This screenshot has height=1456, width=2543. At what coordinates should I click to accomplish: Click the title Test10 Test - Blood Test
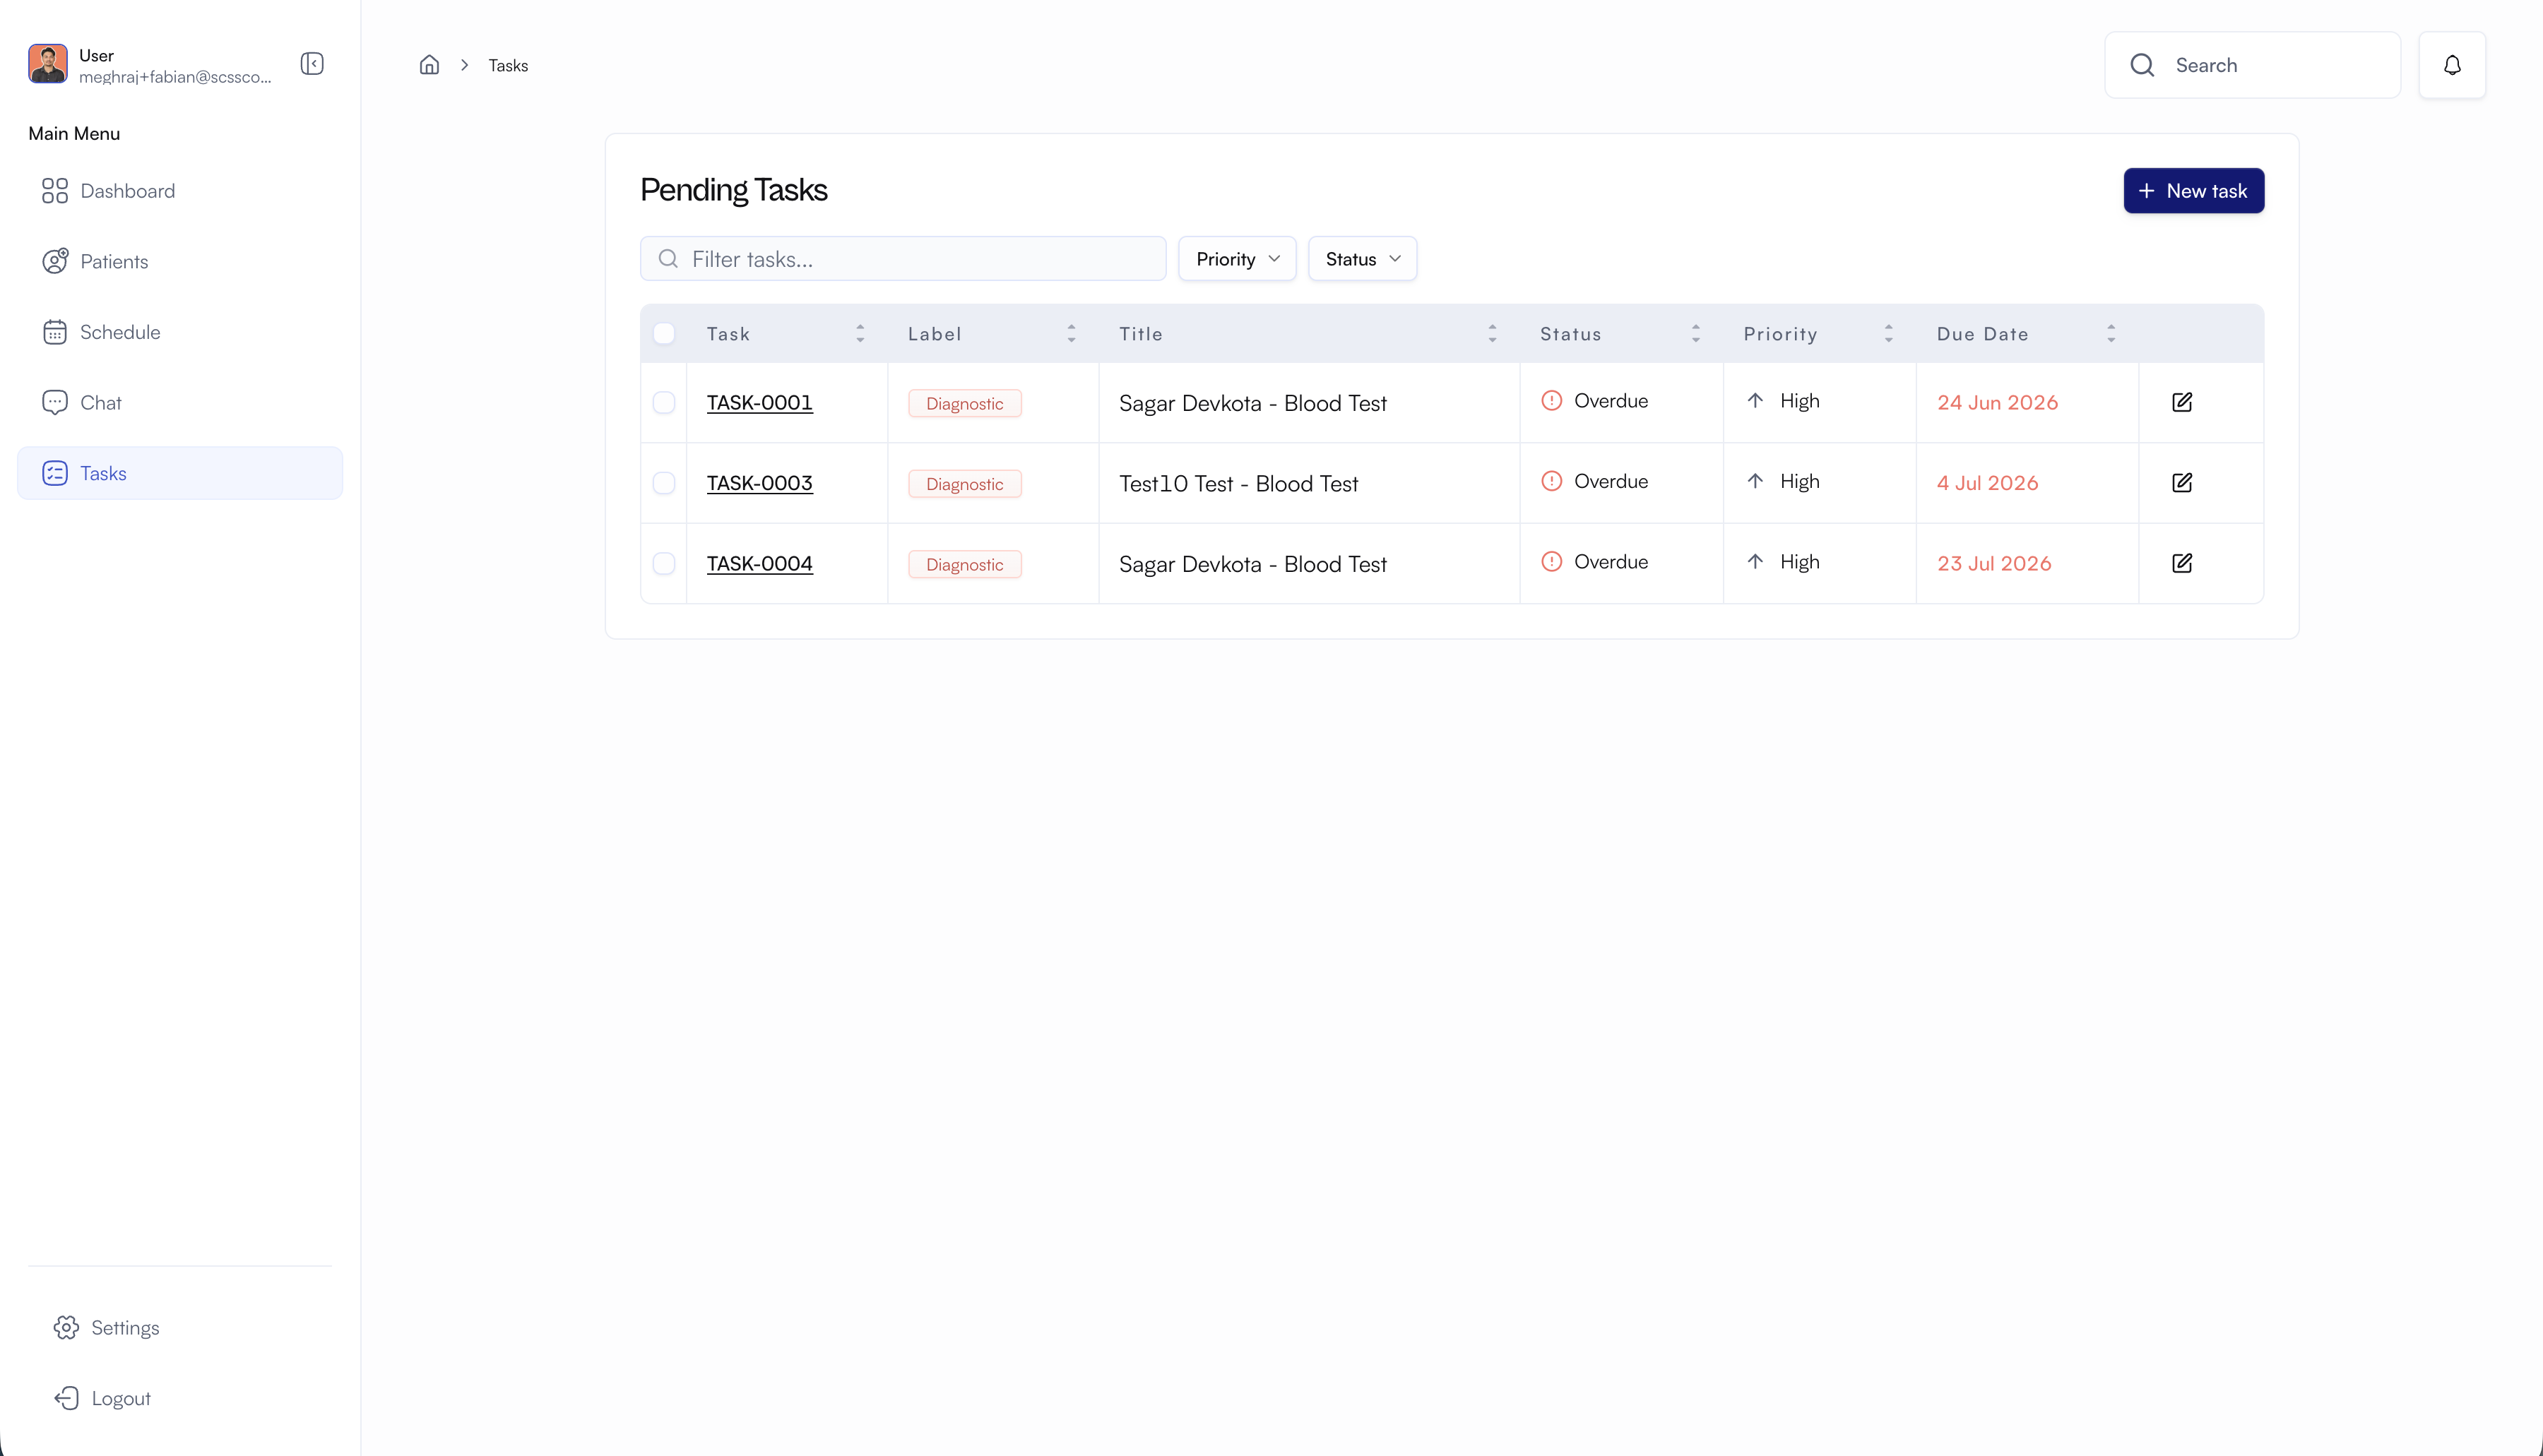[1238, 484]
